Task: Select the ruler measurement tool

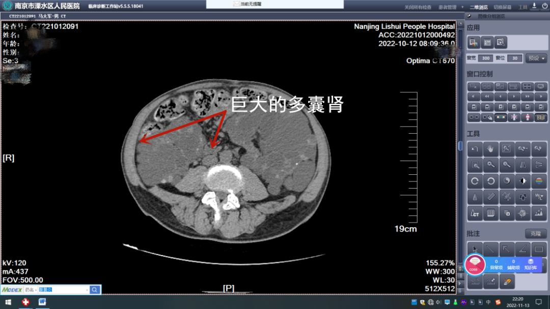Action: pyautogui.click(x=490, y=197)
